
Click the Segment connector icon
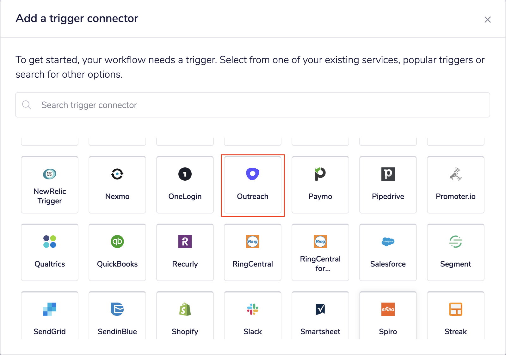455,242
